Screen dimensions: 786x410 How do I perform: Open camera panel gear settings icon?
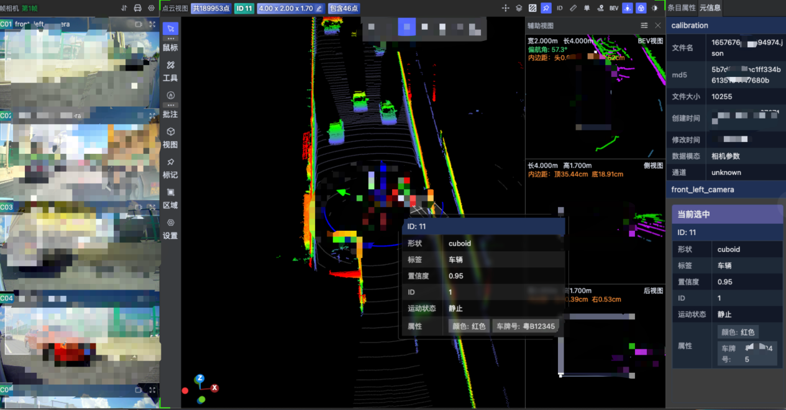coord(152,8)
